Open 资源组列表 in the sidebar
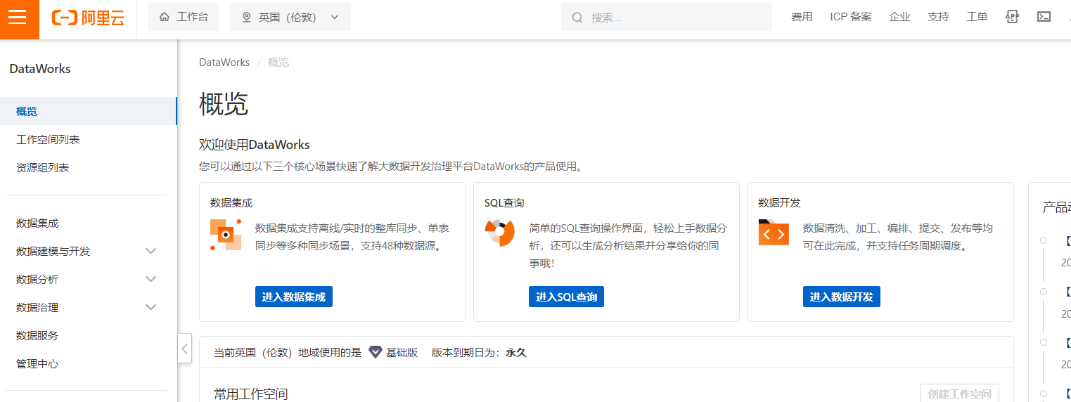 pos(43,167)
